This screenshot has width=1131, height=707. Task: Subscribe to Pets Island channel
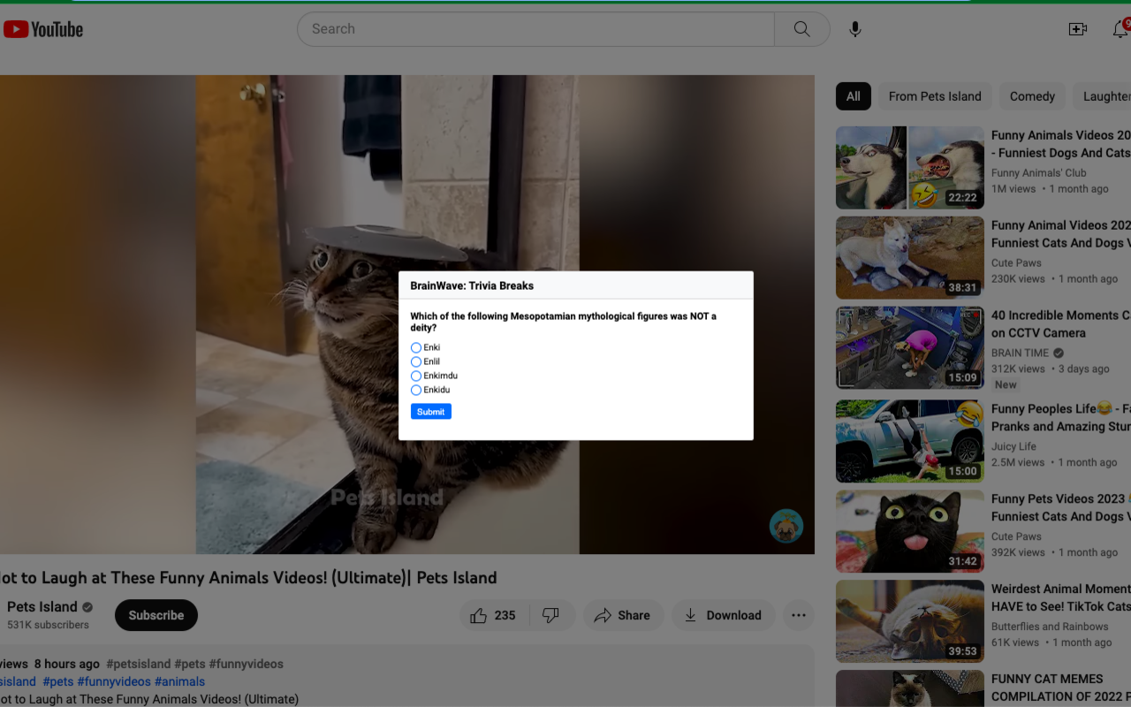point(156,615)
